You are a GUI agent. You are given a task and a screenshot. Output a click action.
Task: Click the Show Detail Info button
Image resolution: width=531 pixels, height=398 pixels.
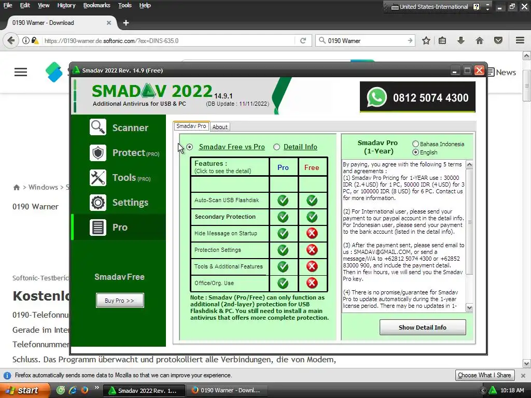(x=422, y=328)
